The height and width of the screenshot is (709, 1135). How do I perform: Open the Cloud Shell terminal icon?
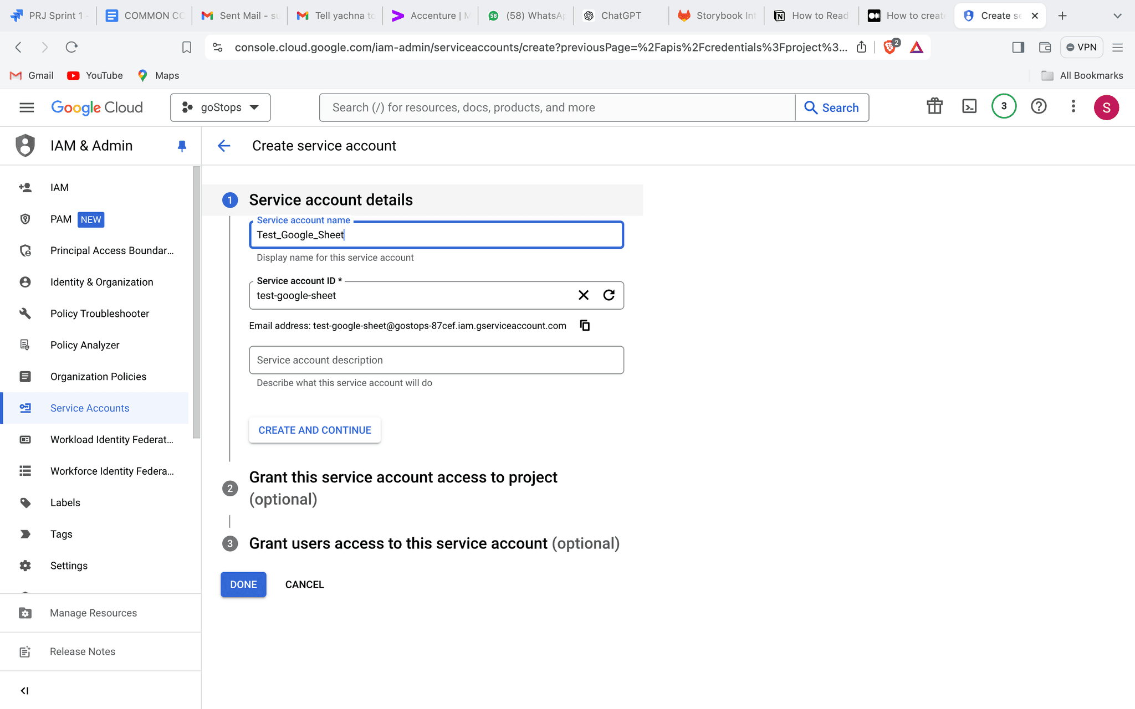coord(969,106)
